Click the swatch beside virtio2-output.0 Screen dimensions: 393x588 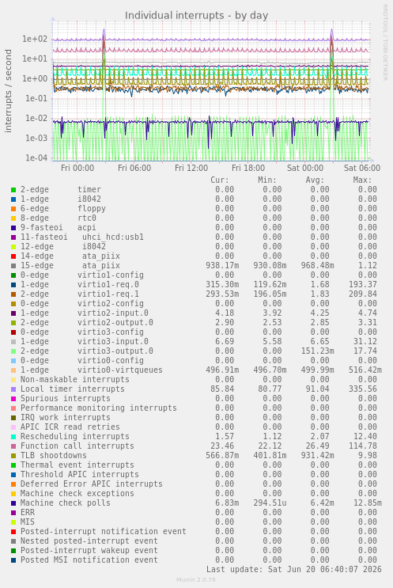tap(13, 323)
